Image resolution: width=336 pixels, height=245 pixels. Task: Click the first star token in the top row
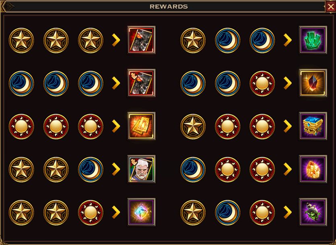coord(21,41)
